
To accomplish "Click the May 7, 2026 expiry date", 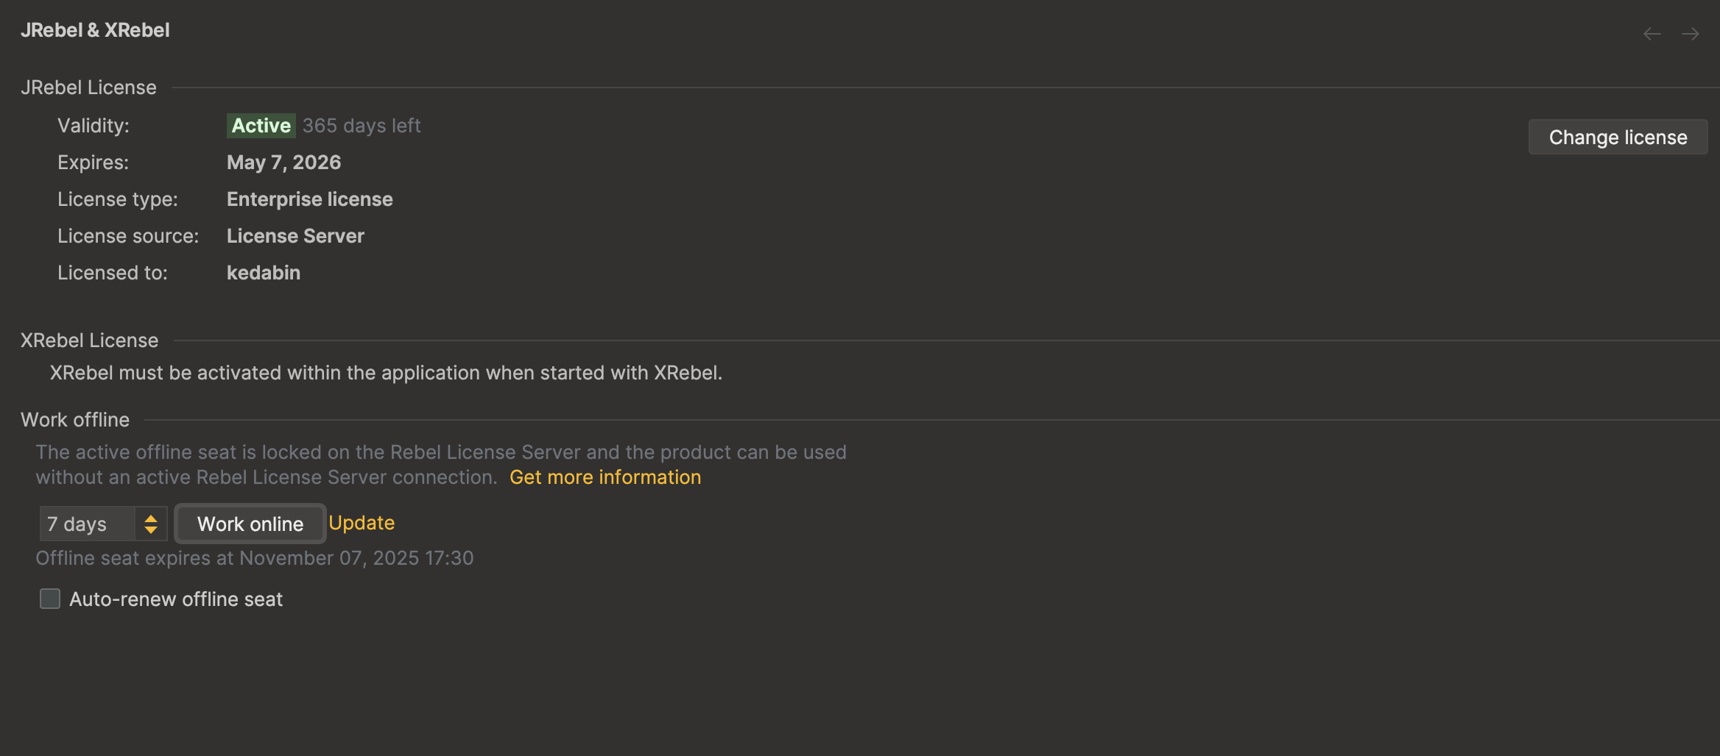I will [x=283, y=163].
